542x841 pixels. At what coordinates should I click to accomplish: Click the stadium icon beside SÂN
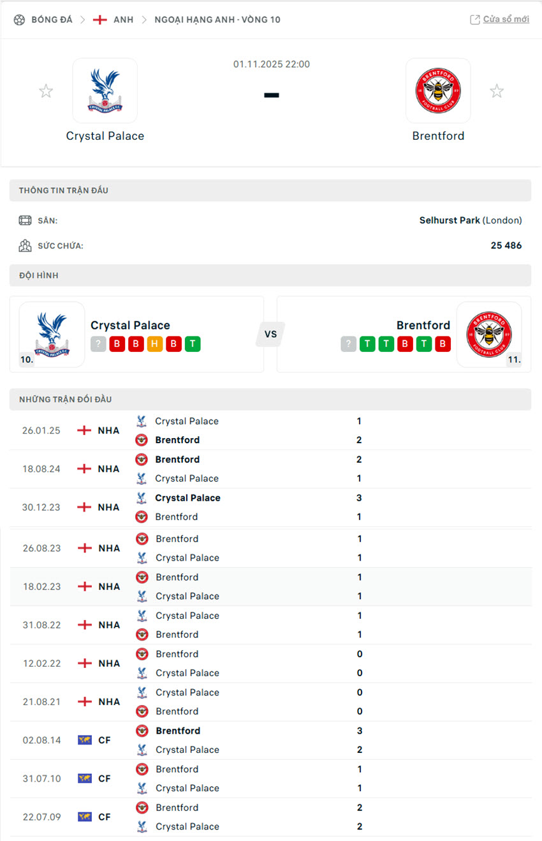tap(26, 220)
